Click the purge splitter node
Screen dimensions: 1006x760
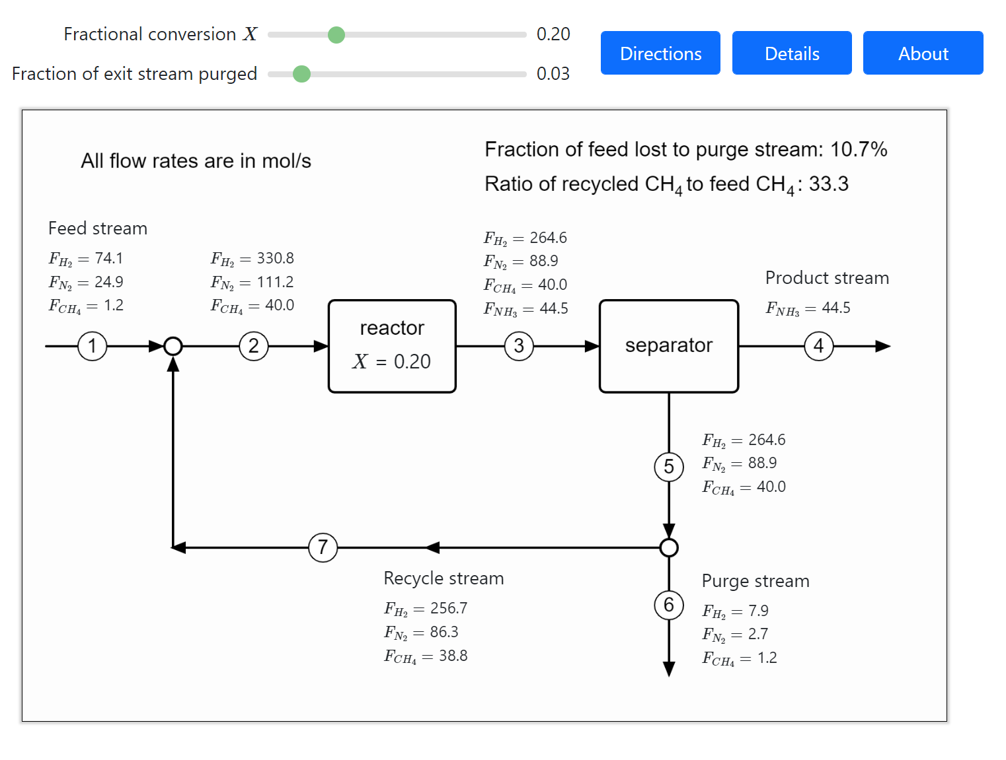click(669, 547)
